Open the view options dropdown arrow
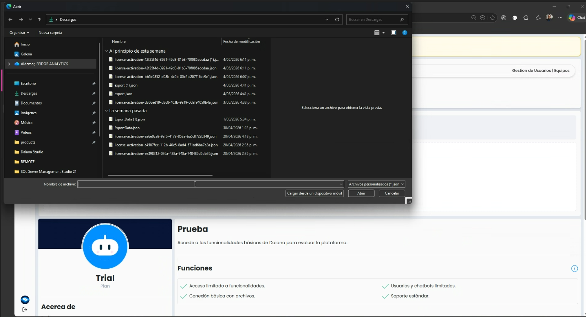The height and width of the screenshot is (317, 586). [x=383, y=33]
